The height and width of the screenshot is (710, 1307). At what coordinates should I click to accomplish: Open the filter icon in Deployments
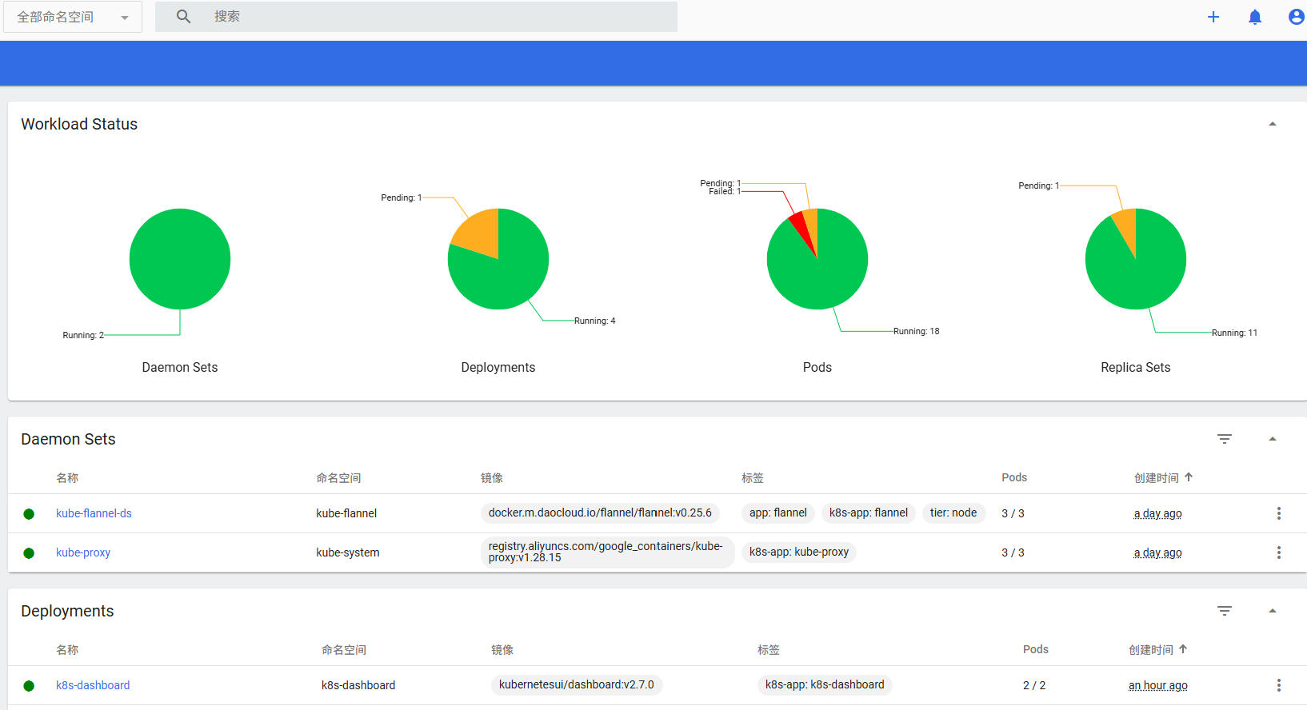coord(1225,611)
